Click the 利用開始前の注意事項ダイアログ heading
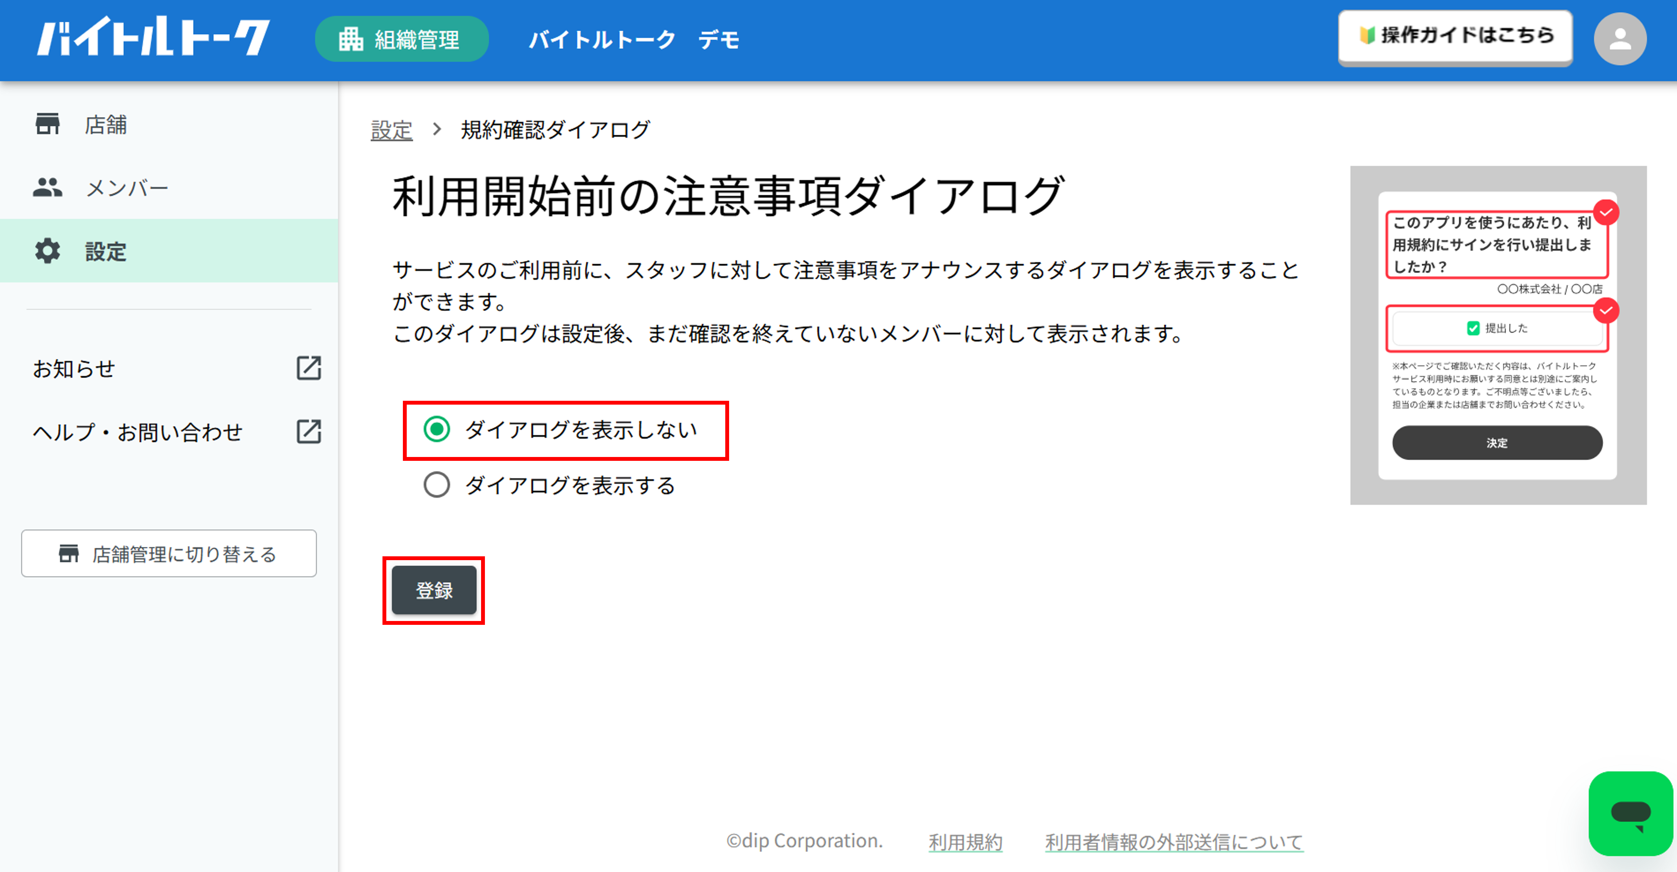This screenshot has height=872, width=1677. (728, 196)
